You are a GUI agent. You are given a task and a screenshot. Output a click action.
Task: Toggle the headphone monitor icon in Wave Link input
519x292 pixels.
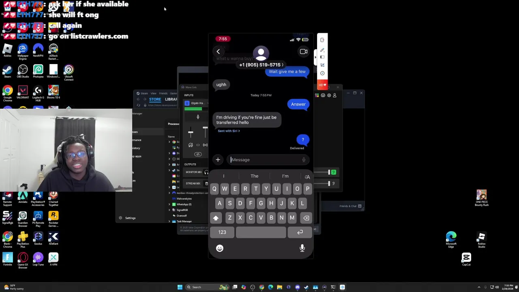tap(191, 145)
